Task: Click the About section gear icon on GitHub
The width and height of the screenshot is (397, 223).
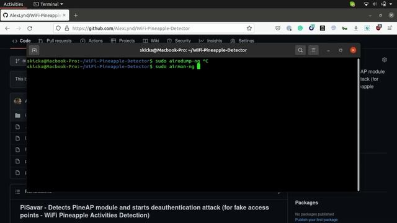Action: pyautogui.click(x=385, y=59)
